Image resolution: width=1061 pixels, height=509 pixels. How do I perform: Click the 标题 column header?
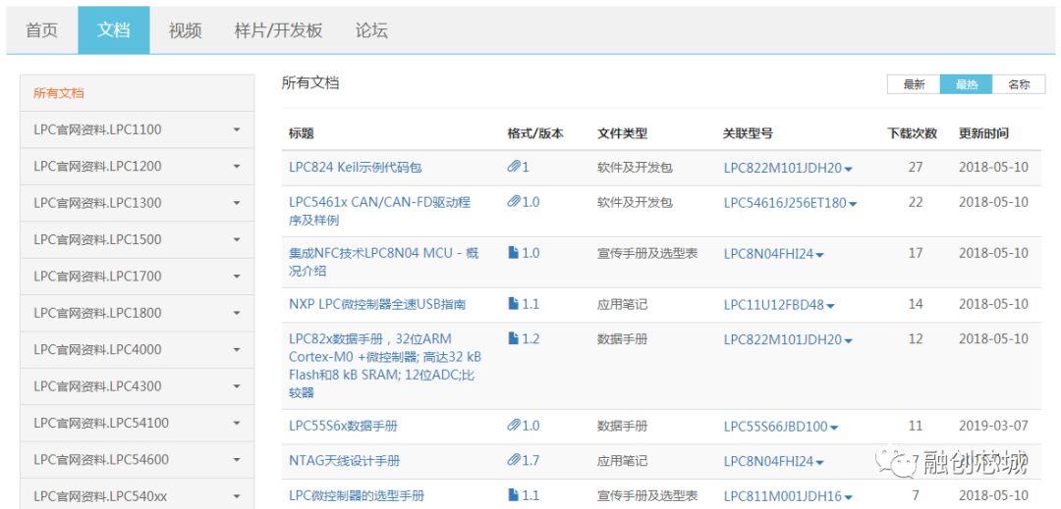(302, 133)
